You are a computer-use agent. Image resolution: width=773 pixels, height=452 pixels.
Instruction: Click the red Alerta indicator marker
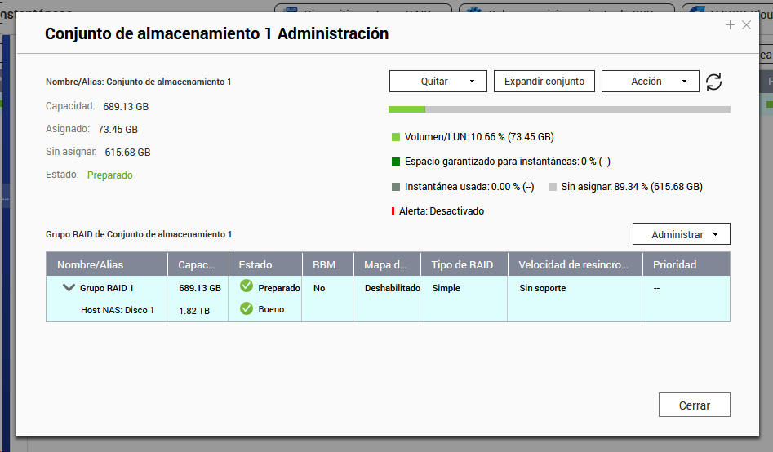(x=393, y=211)
